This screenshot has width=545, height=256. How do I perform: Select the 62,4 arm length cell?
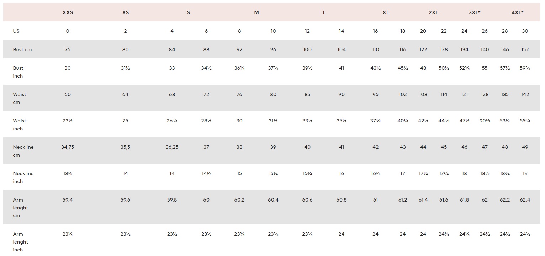pos(525,200)
